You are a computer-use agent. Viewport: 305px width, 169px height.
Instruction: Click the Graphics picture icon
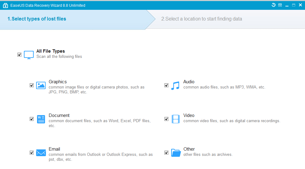(x=41, y=85)
